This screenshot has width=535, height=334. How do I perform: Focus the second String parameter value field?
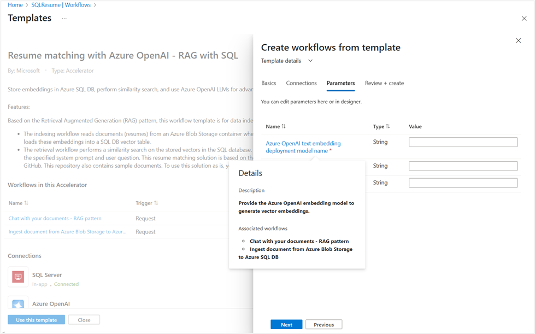463,166
